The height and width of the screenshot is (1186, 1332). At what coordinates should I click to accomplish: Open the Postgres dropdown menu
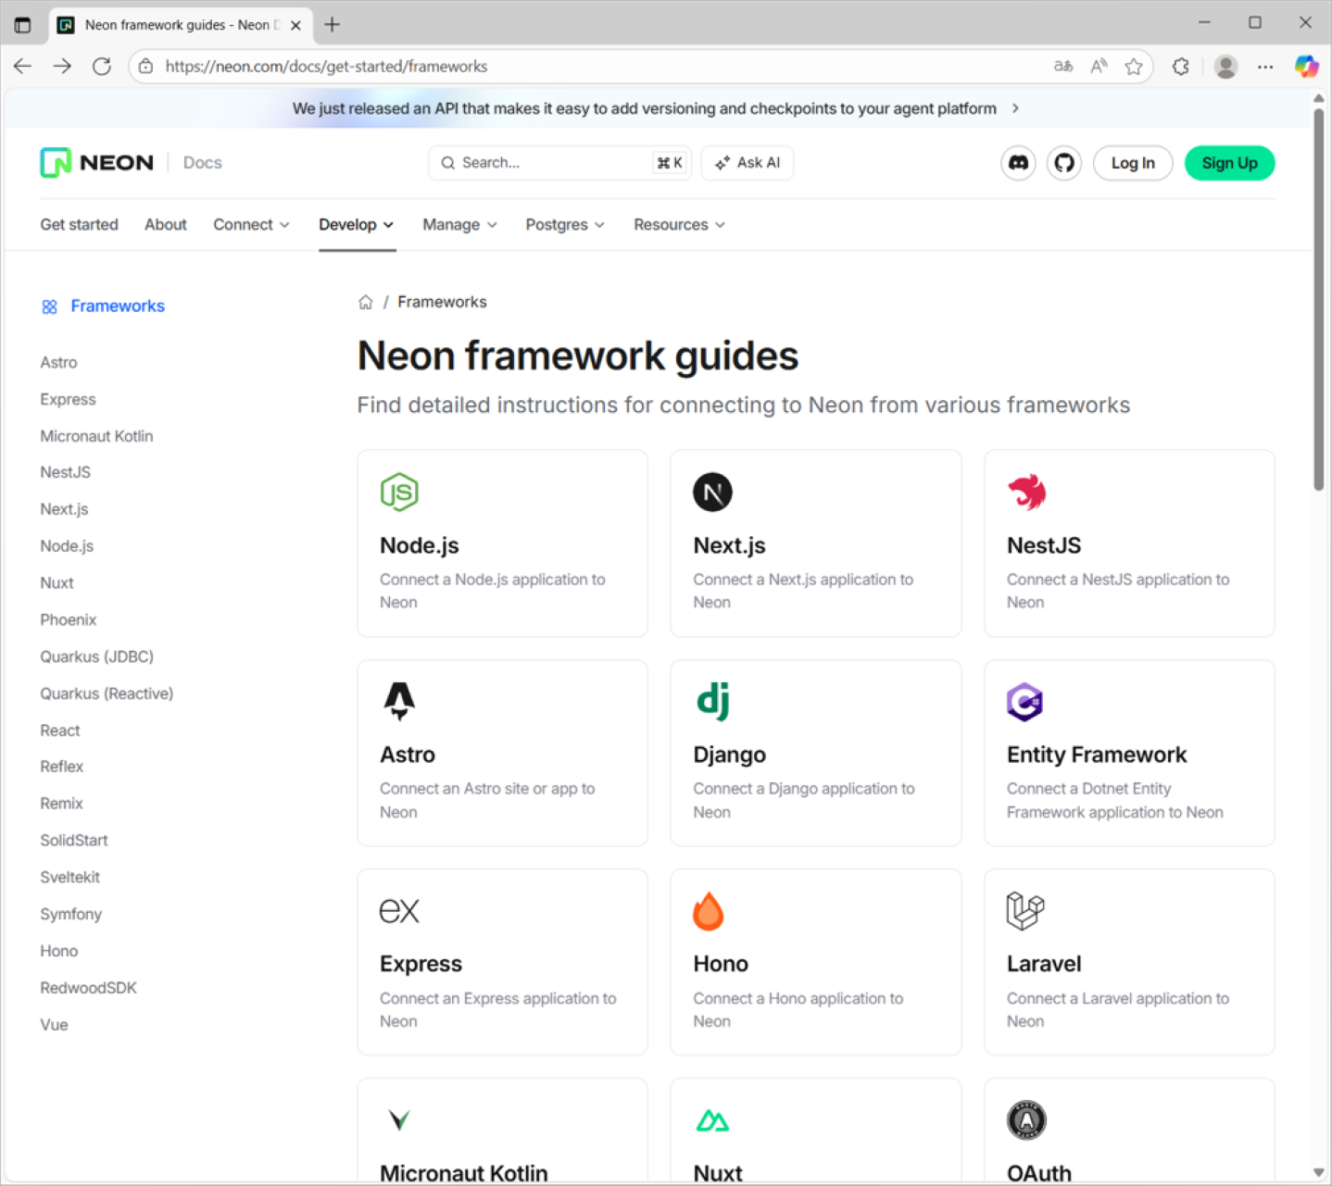pyautogui.click(x=564, y=225)
